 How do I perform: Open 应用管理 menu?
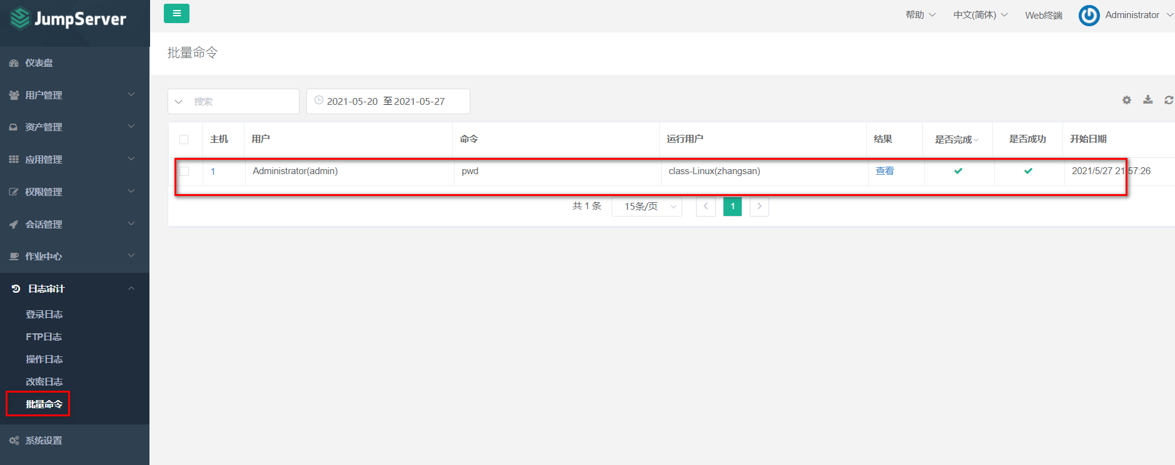[x=74, y=159]
